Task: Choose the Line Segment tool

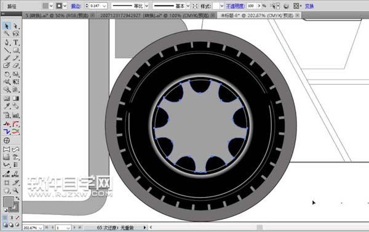Action: coord(7,50)
